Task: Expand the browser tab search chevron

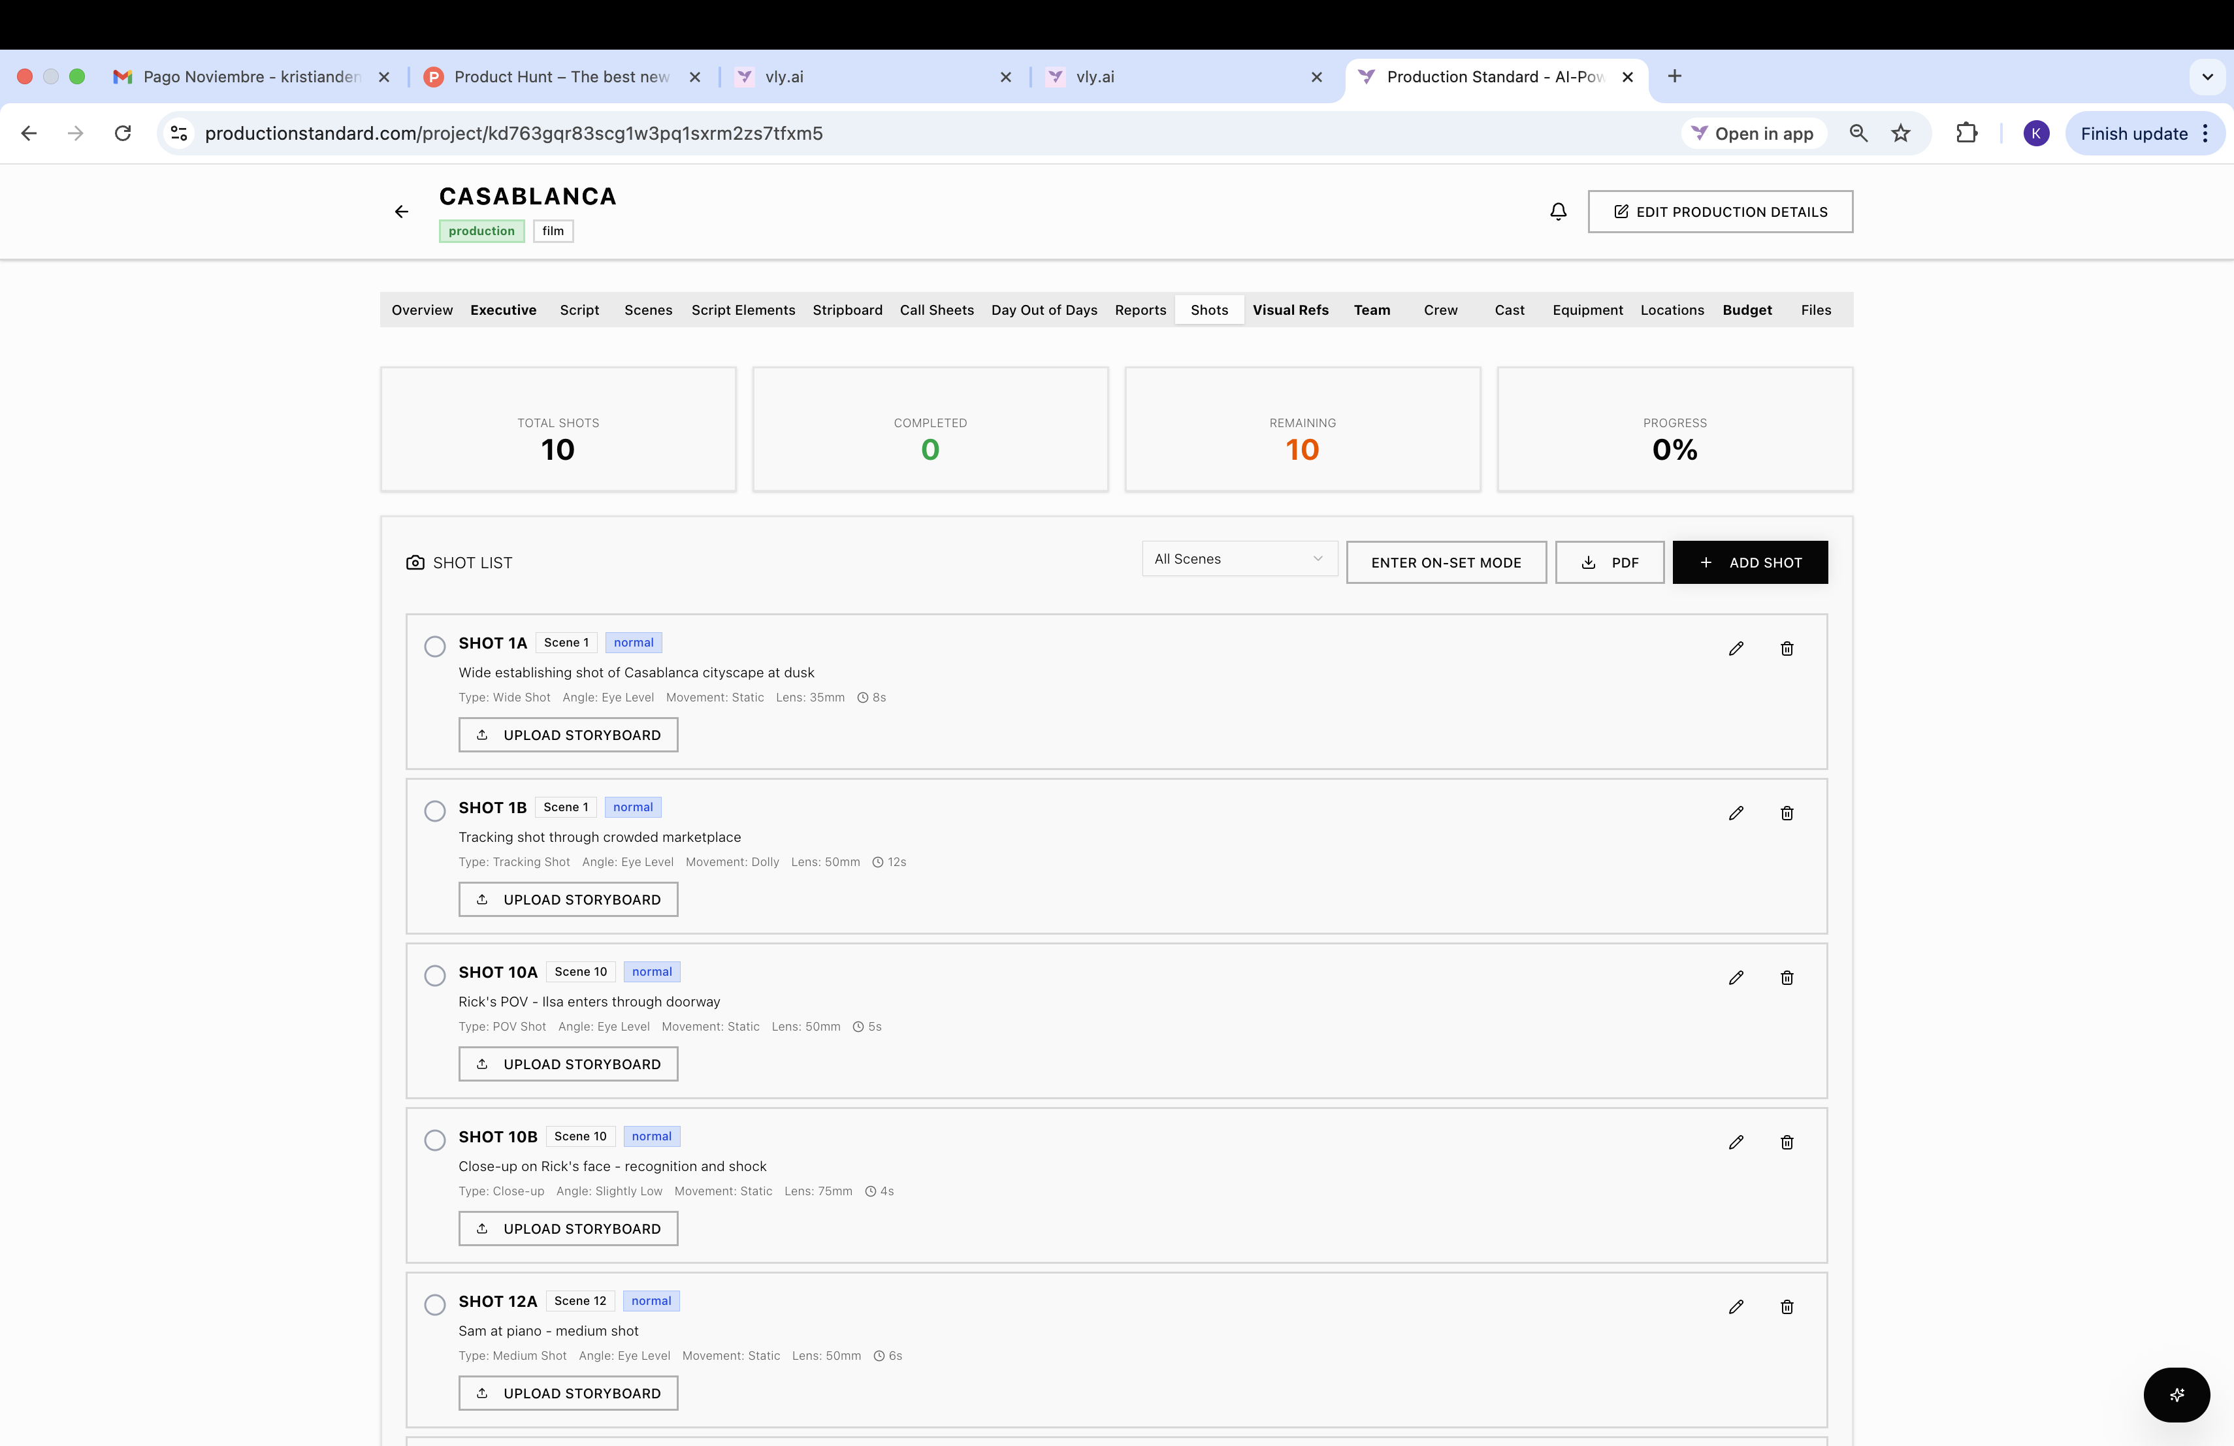Action: click(x=2207, y=77)
